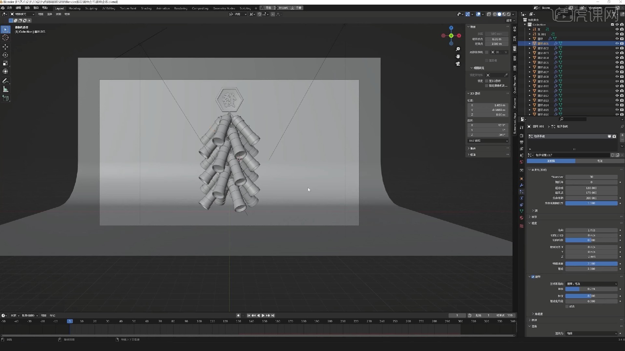The height and width of the screenshot is (351, 625).
Task: Select the Select Box tool
Action: (x=5, y=30)
